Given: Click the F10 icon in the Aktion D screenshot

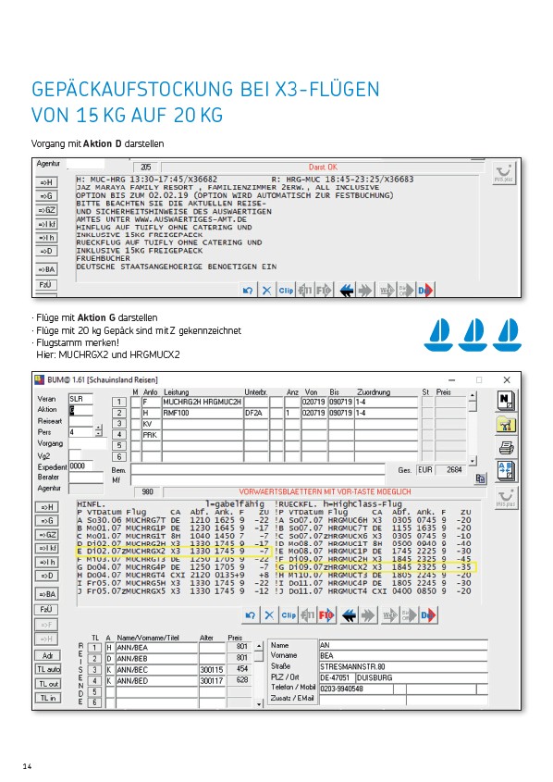Looking at the screenshot, I should point(324,291).
